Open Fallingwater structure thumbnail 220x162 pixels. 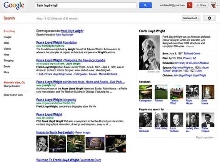[145, 92]
